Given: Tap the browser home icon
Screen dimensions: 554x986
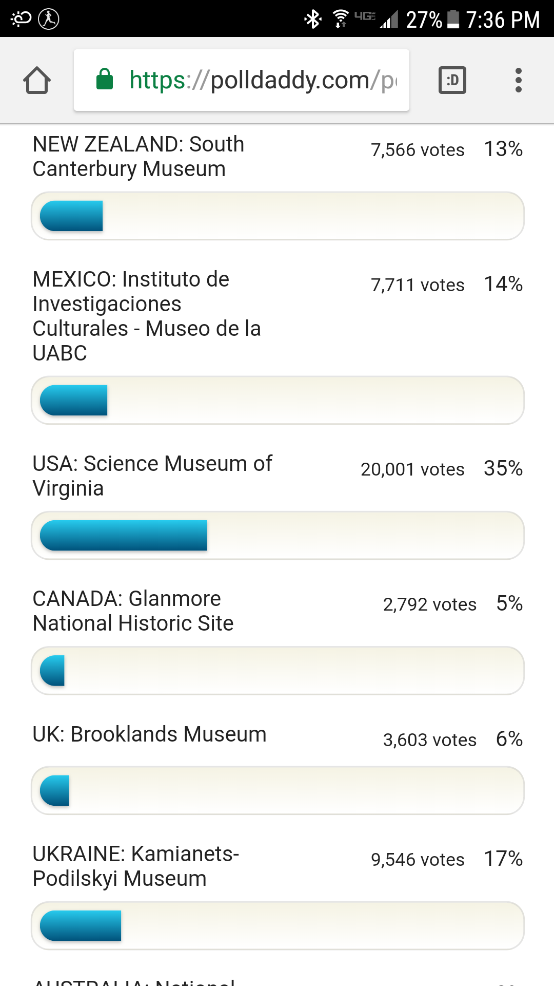Looking at the screenshot, I should pyautogui.click(x=37, y=80).
